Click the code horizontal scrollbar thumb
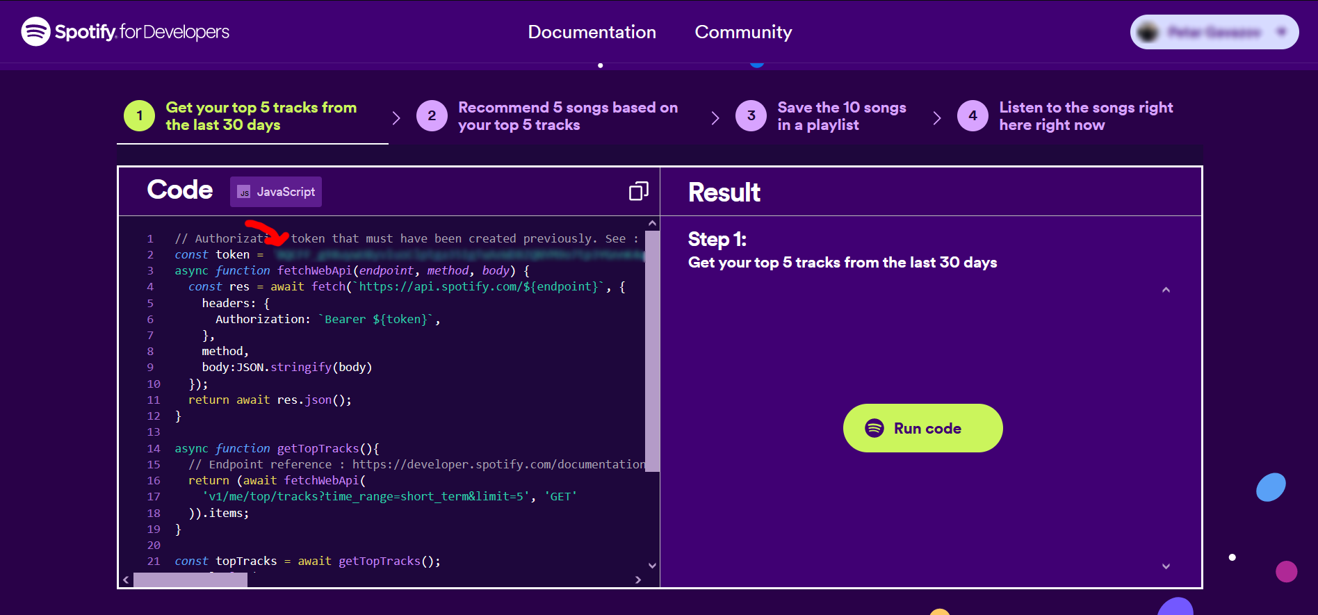Viewport: 1318px width, 615px height. point(190,580)
